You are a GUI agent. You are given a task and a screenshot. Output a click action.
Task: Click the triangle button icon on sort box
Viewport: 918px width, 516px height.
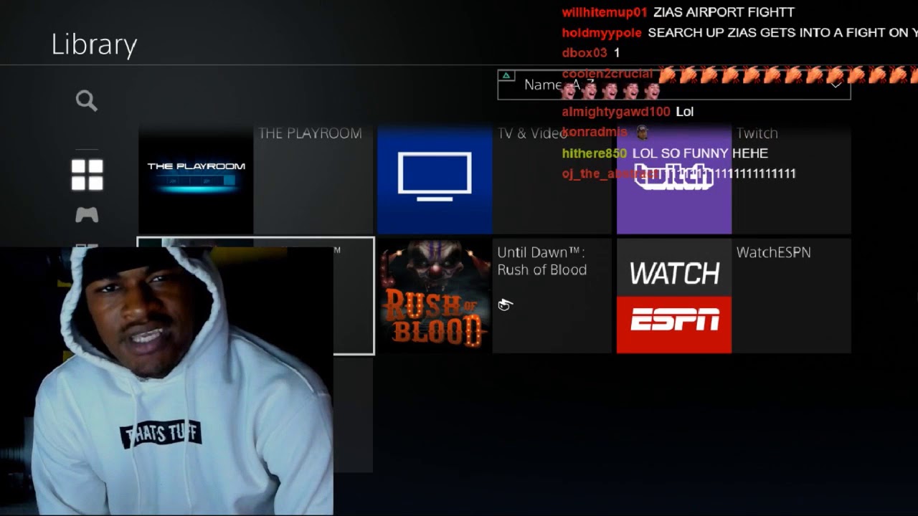tap(506, 75)
